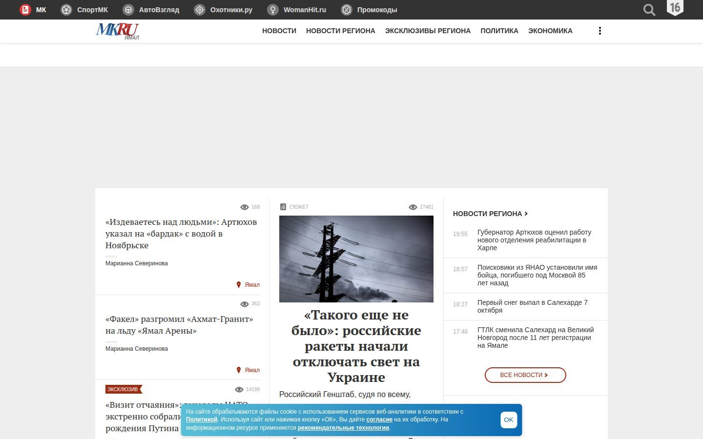This screenshot has height=439, width=703.
Task: Click the eye icon next to 27481 views
Action: tap(413, 207)
